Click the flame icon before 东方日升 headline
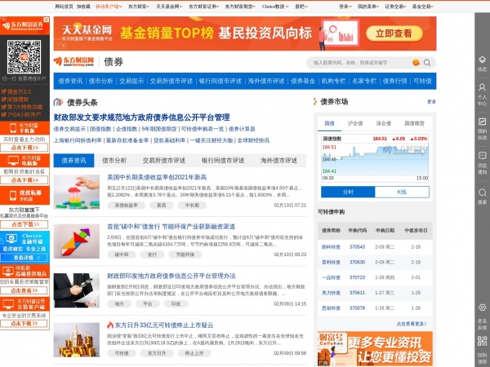The image size is (490, 367). (110, 325)
